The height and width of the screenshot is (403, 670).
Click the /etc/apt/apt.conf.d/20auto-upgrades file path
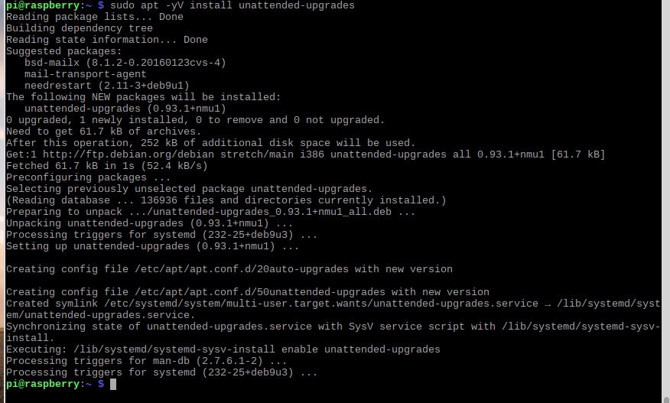pyautogui.click(x=242, y=269)
